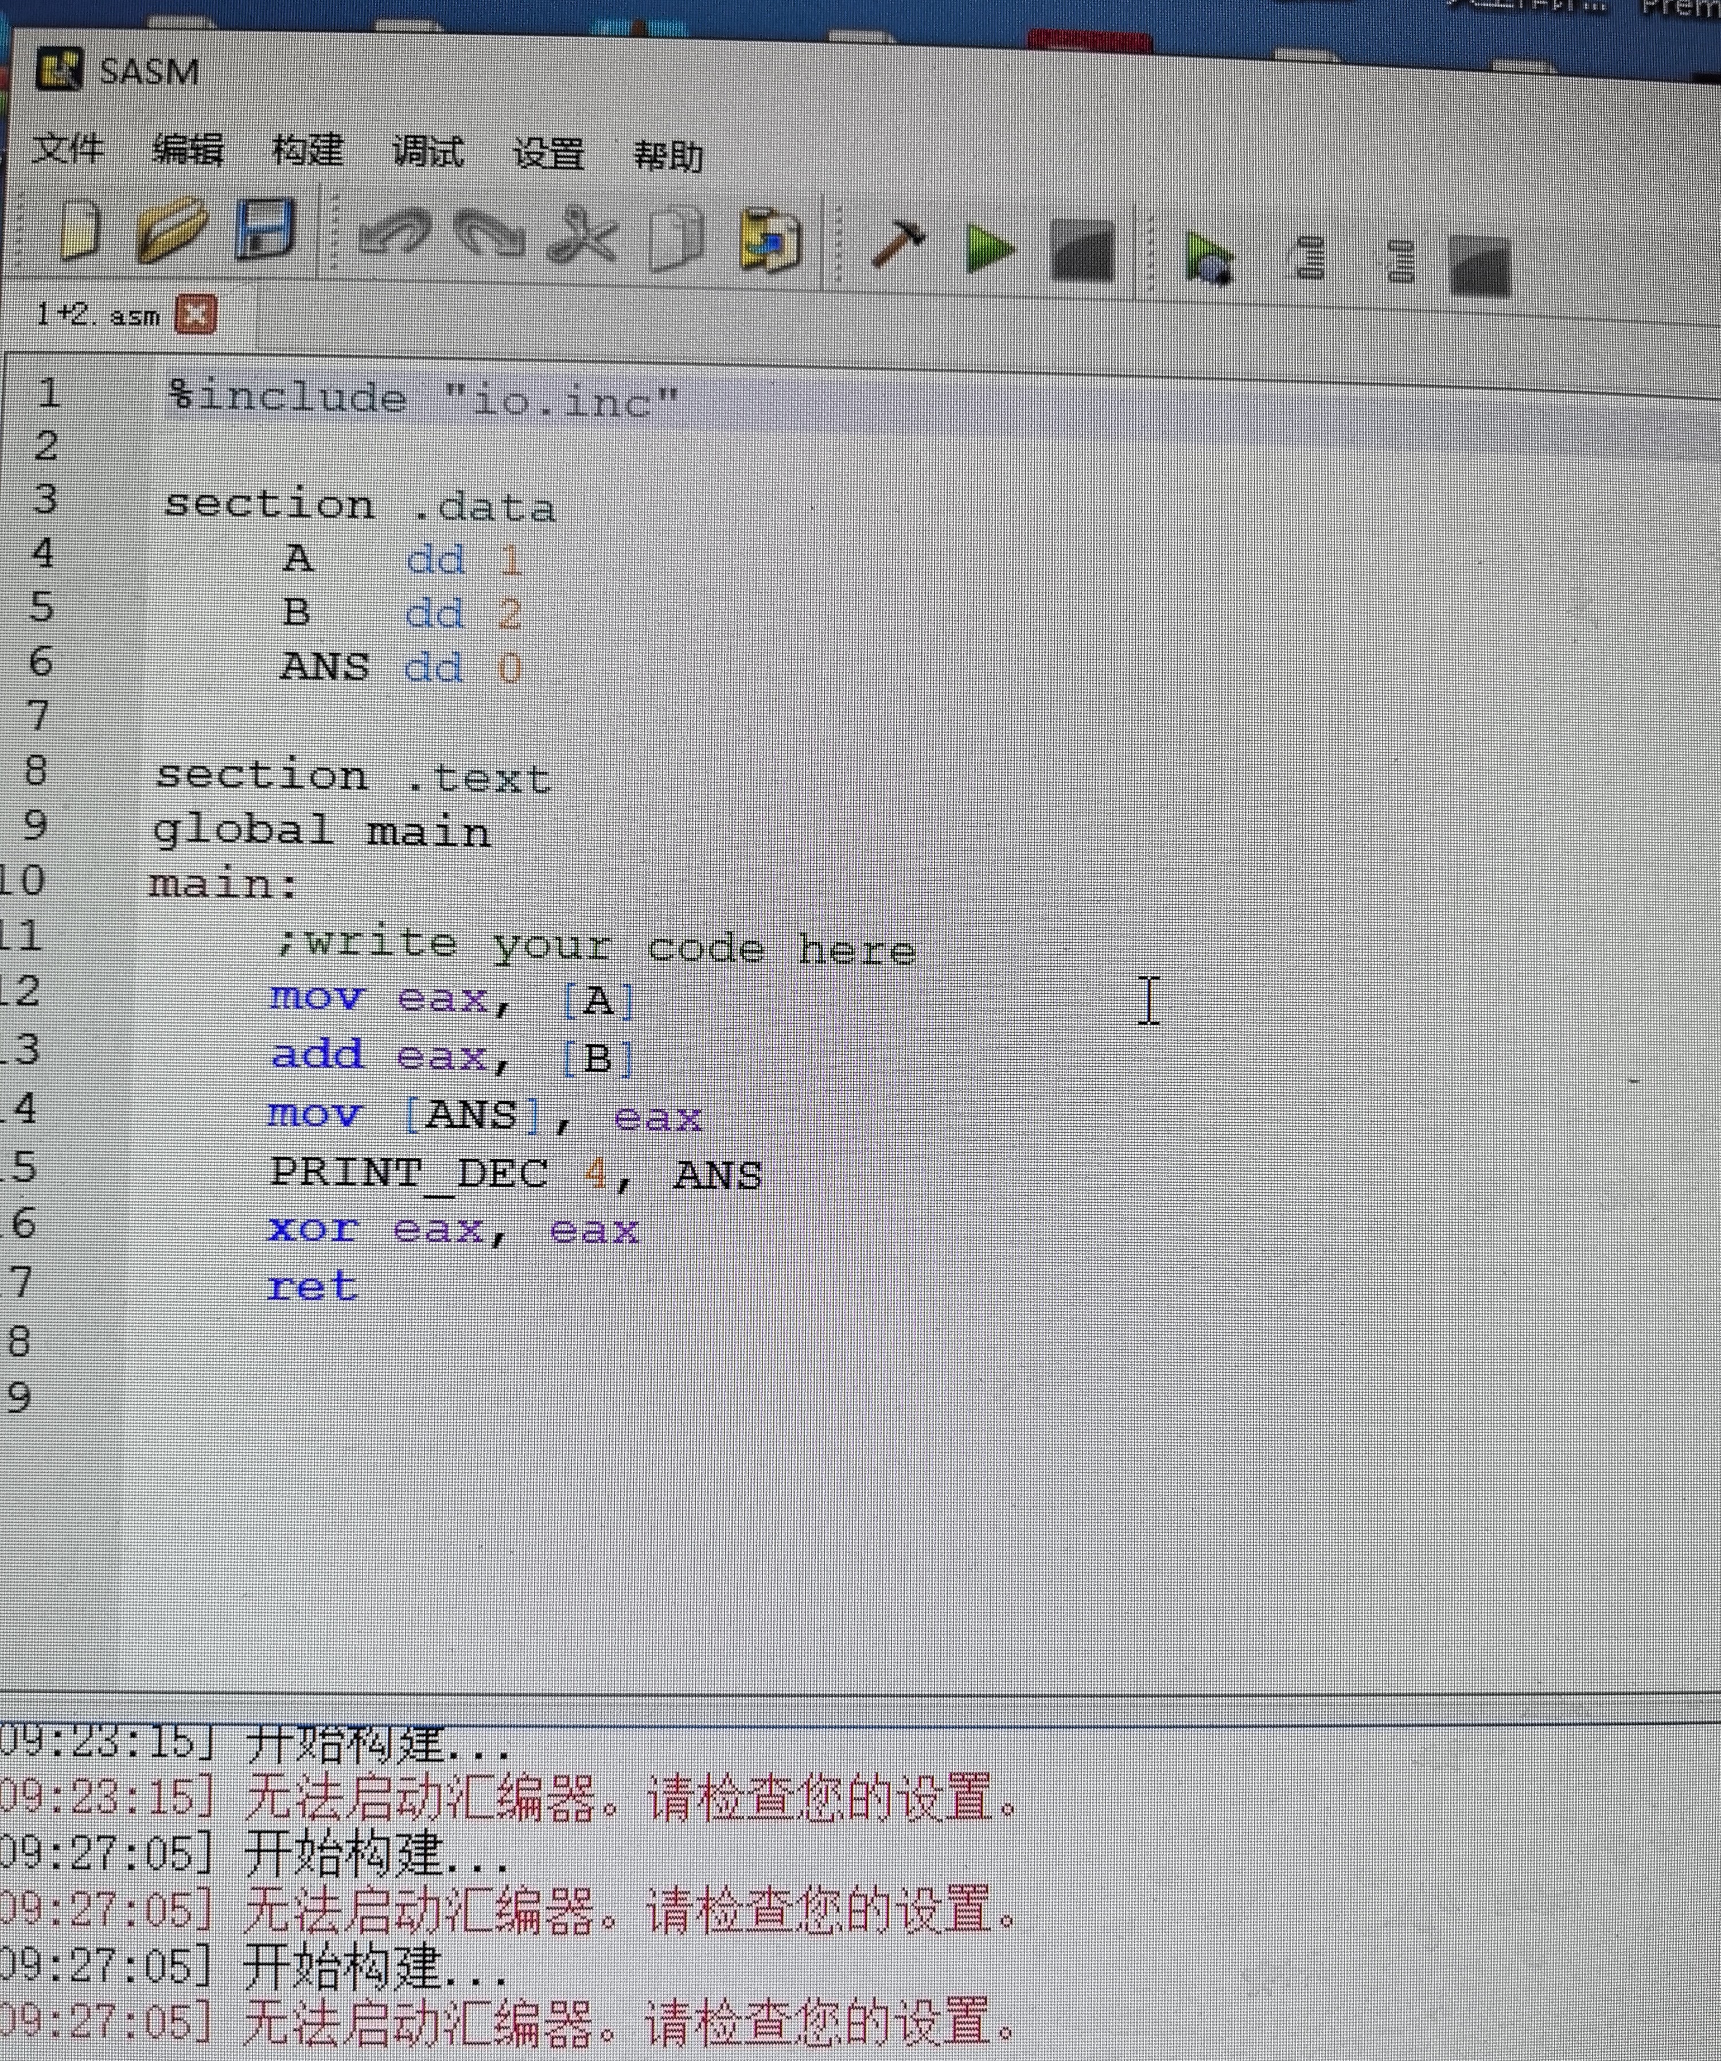
Task: Open the 设置 menu
Action: 548,154
